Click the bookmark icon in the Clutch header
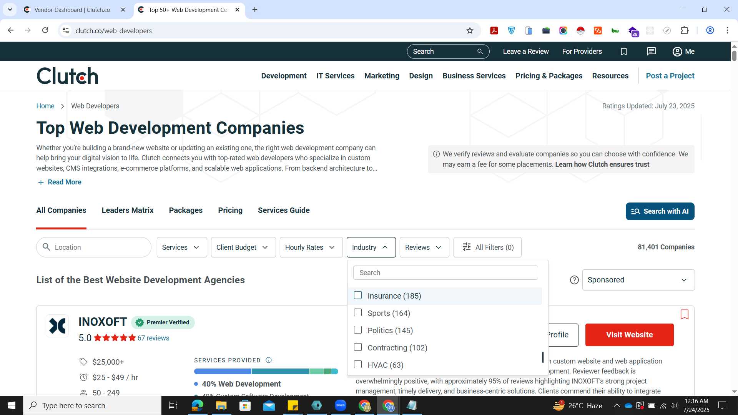The width and height of the screenshot is (738, 415). (624, 51)
